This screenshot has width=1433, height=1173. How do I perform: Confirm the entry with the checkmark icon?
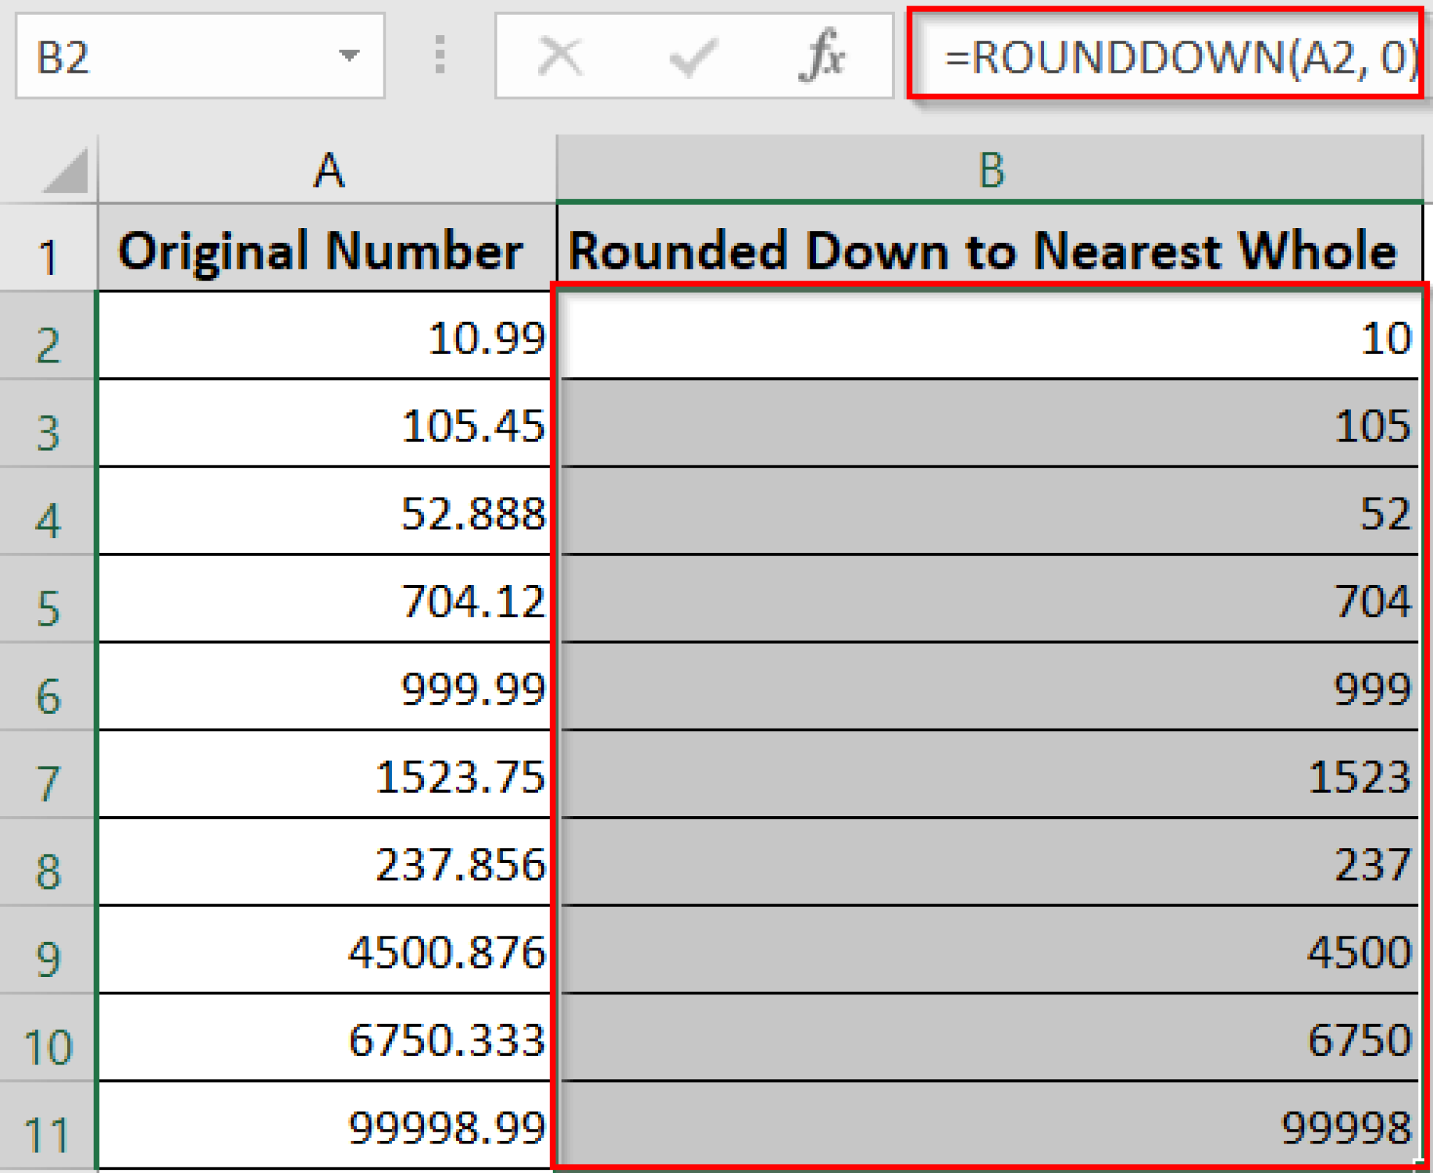[x=693, y=57]
